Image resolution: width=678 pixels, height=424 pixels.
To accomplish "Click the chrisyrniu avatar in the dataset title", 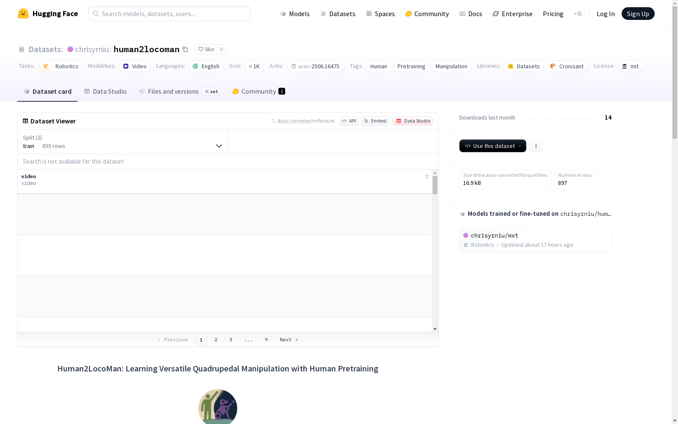I will [x=70, y=49].
